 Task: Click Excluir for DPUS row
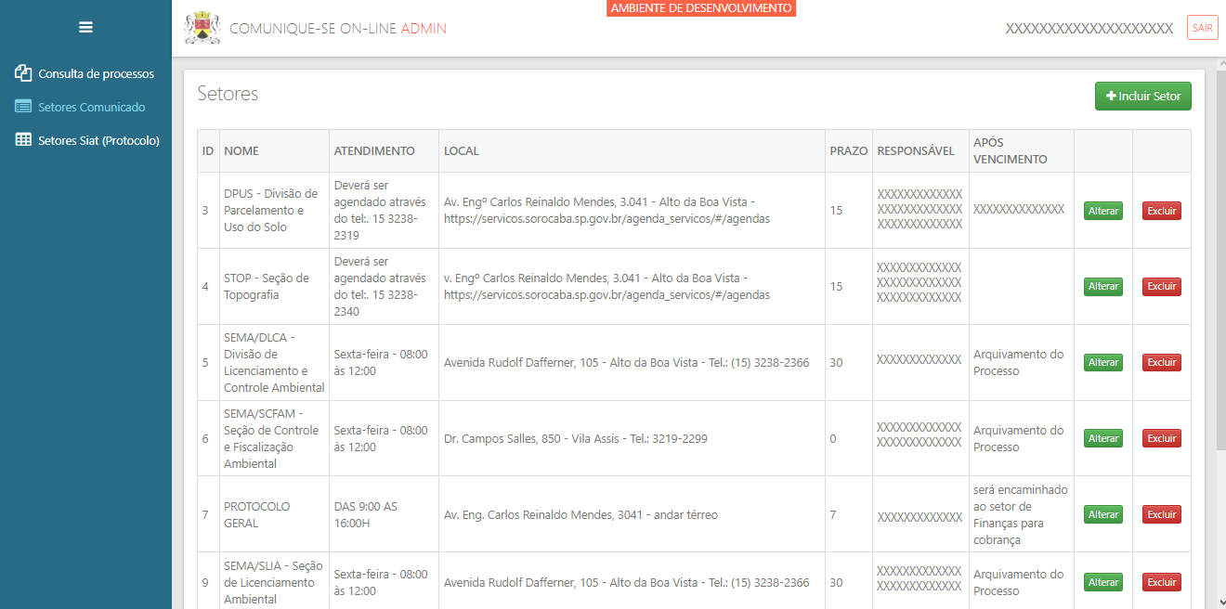click(1162, 211)
